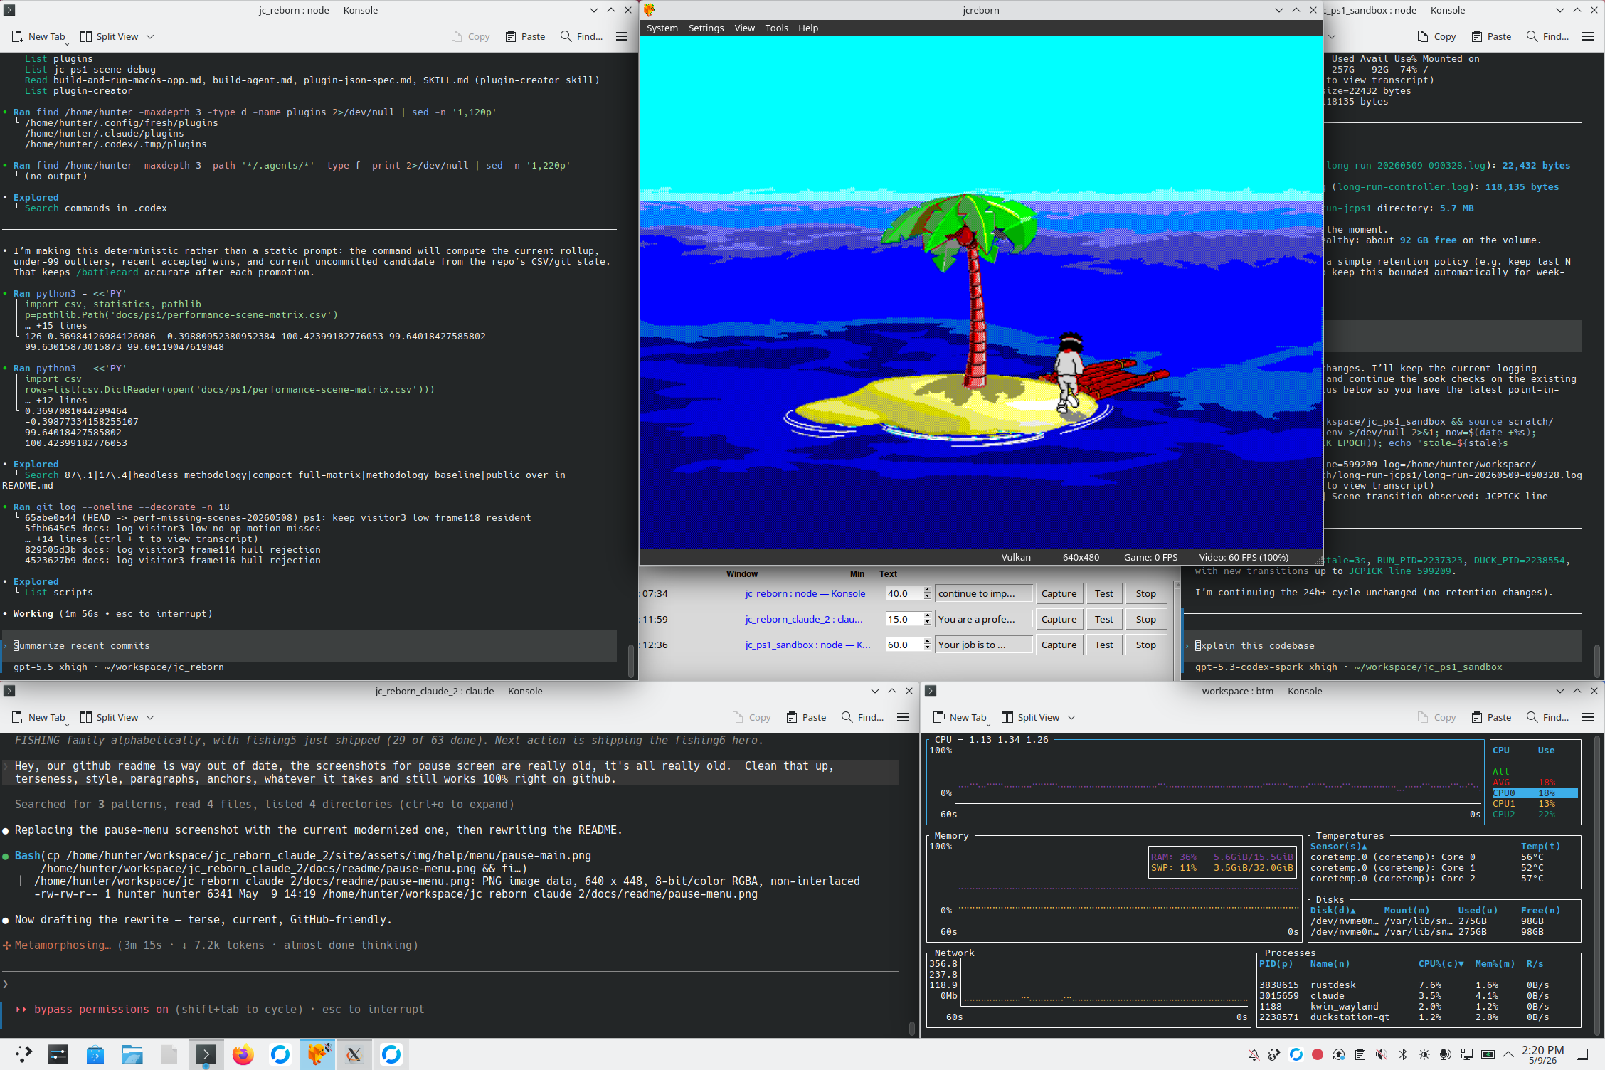Click the red record indicator in tray
This screenshot has width=1605, height=1070.
coord(1318,1054)
